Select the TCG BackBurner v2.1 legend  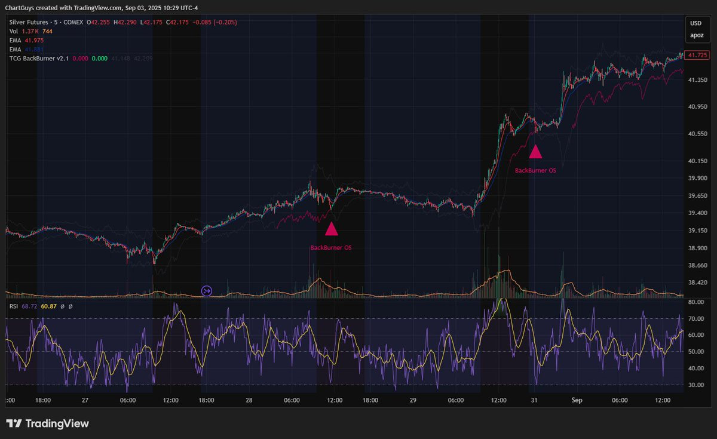(x=39, y=58)
